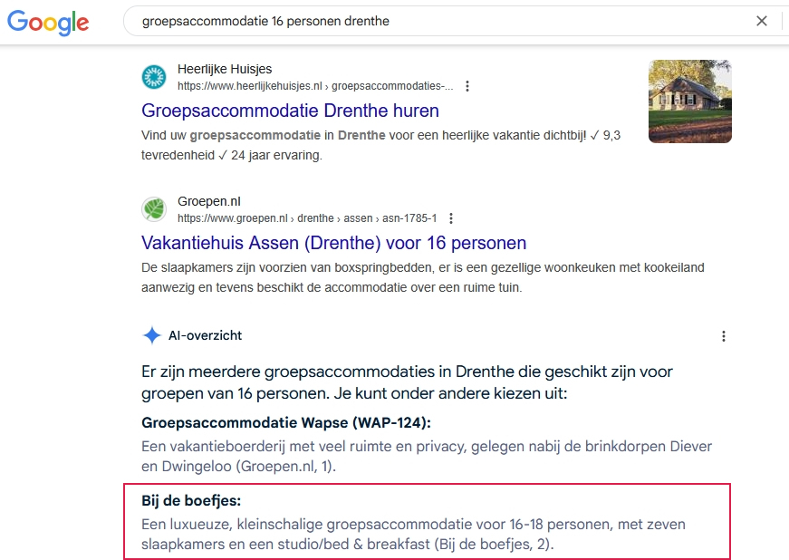The height and width of the screenshot is (560, 789).
Task: Click the AI-overzicht sparkle icon
Action: coord(152,335)
